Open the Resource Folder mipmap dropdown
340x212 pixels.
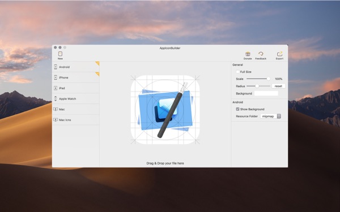point(270,116)
